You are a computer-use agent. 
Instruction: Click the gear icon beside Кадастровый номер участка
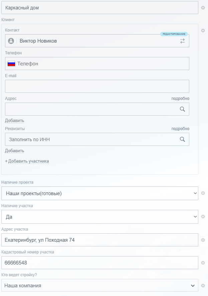[203, 263]
